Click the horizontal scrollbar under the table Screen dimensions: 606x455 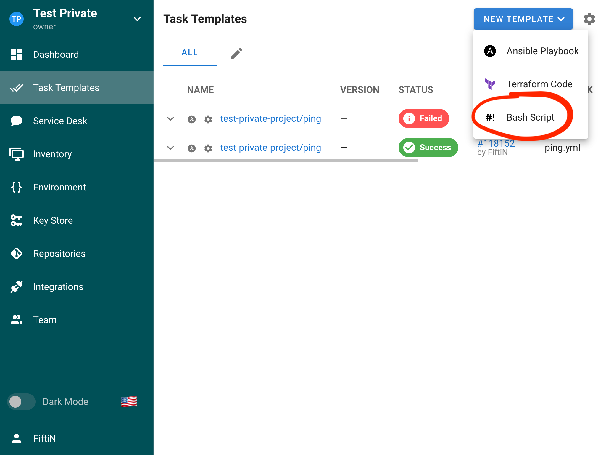coord(286,161)
